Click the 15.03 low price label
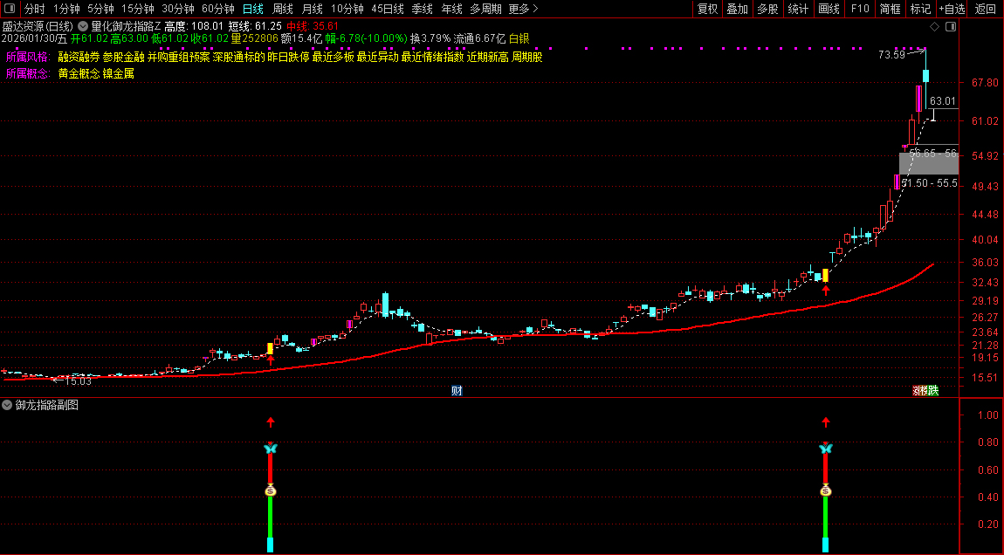 click(78, 380)
